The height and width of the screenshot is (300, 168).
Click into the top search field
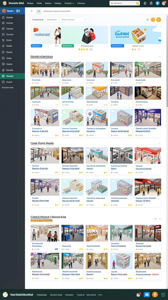pos(125,3)
